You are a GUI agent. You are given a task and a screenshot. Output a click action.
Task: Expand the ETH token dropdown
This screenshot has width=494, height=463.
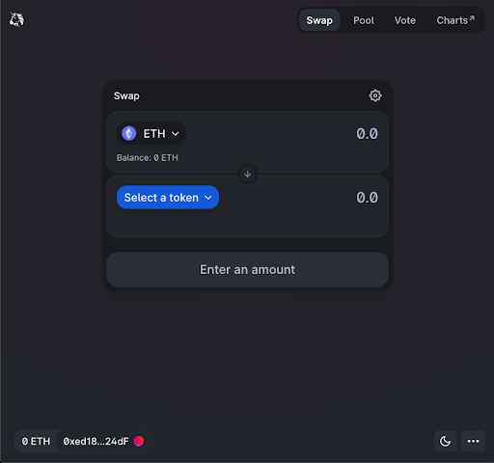(151, 133)
